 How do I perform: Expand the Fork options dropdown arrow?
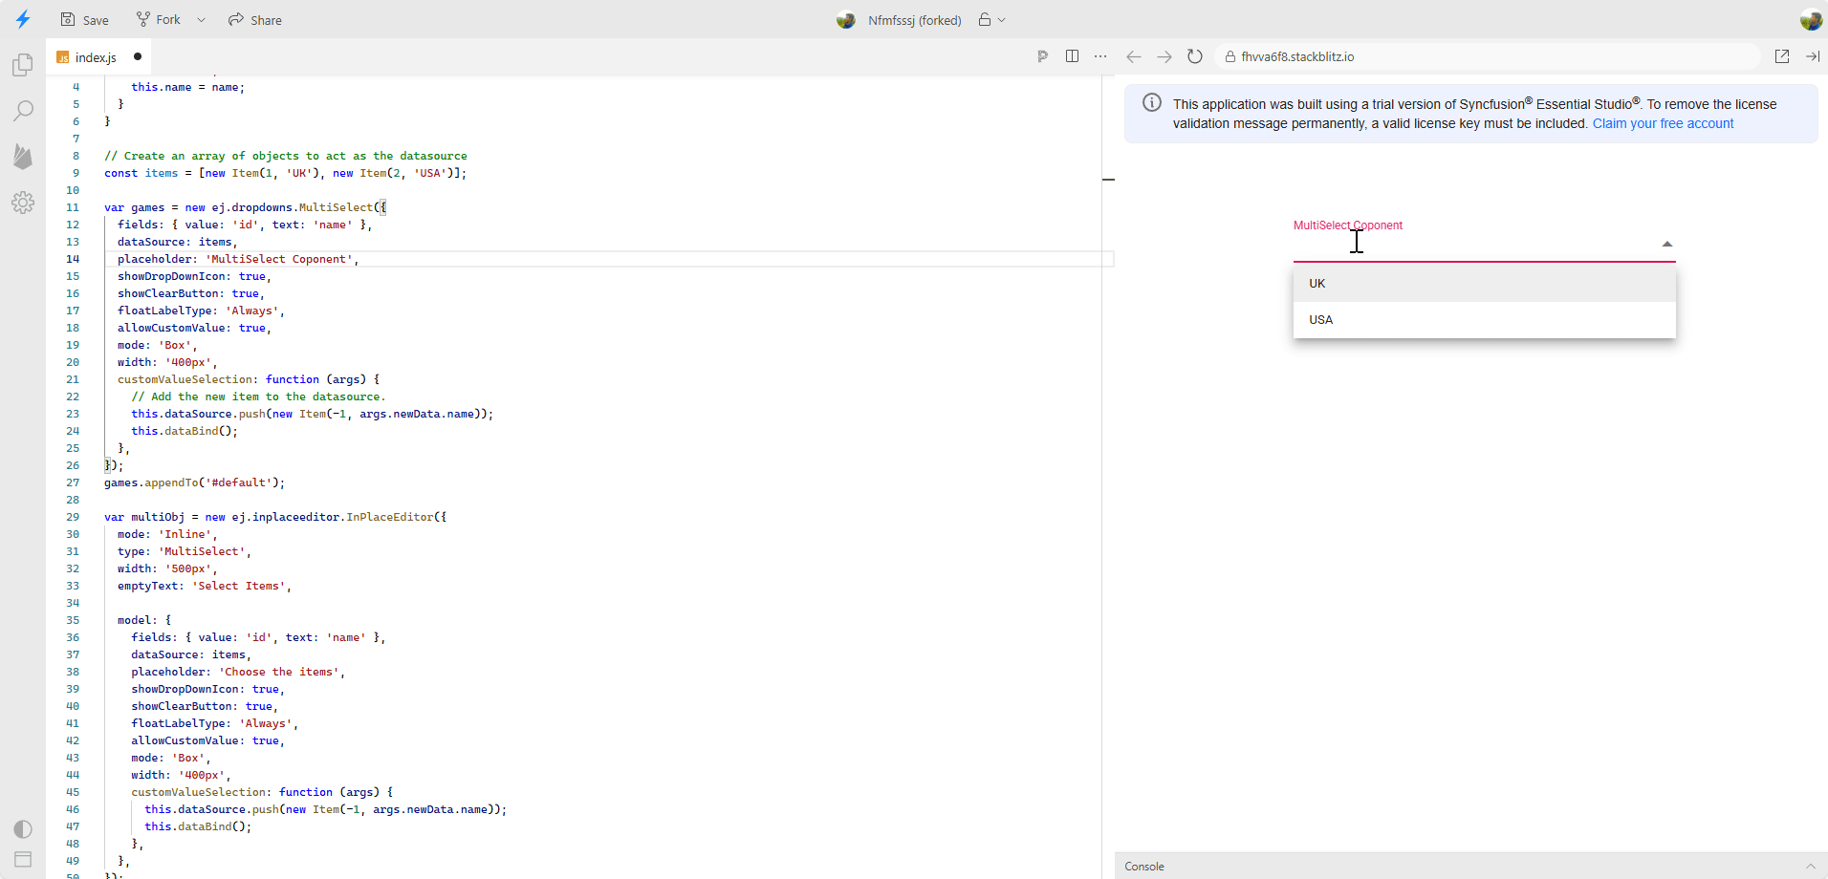[201, 20]
